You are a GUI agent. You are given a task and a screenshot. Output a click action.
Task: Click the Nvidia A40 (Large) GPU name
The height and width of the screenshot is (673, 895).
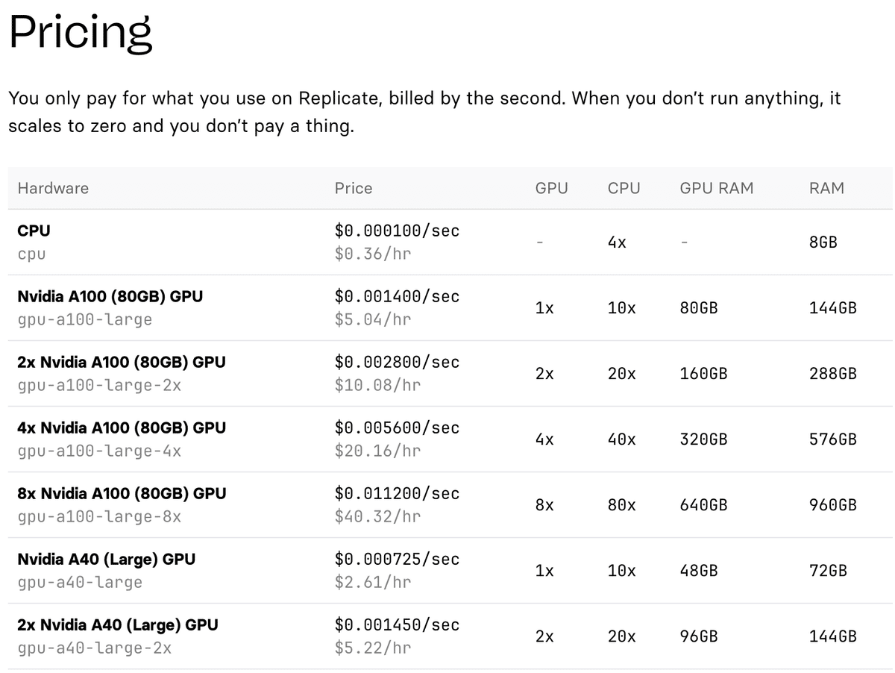106,559
